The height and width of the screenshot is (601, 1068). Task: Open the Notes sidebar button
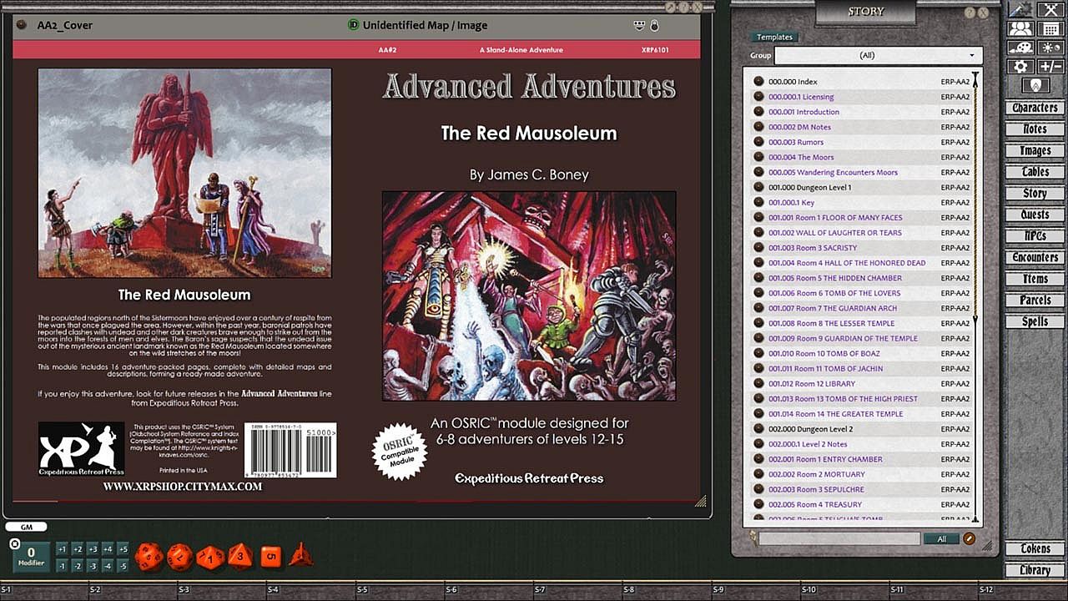1035,129
